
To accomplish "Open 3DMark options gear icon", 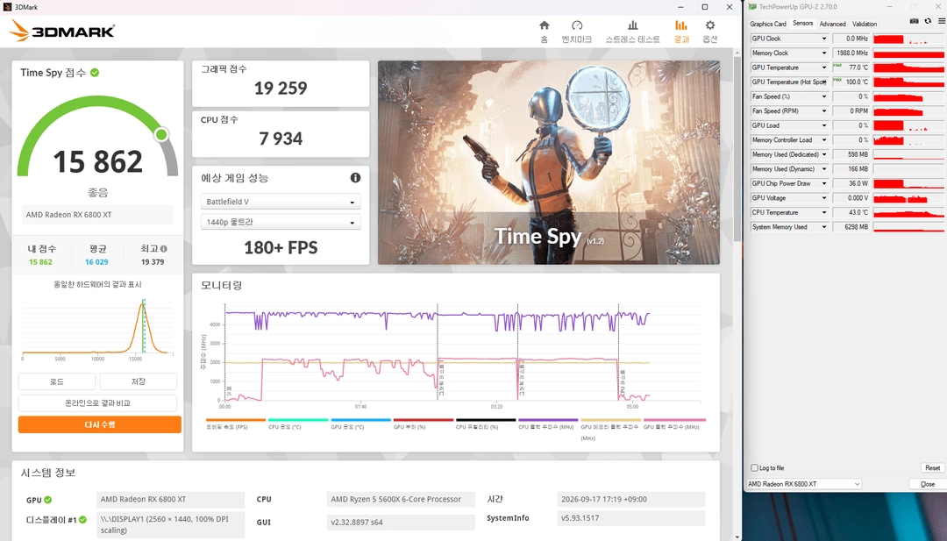I will click(x=710, y=25).
